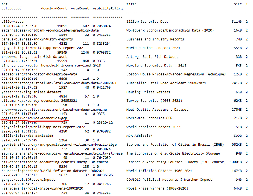Viewport: 253px width, 196px height.
Task: Click gongas/covid19factorsimpact ref
Action: pos(28,180)
